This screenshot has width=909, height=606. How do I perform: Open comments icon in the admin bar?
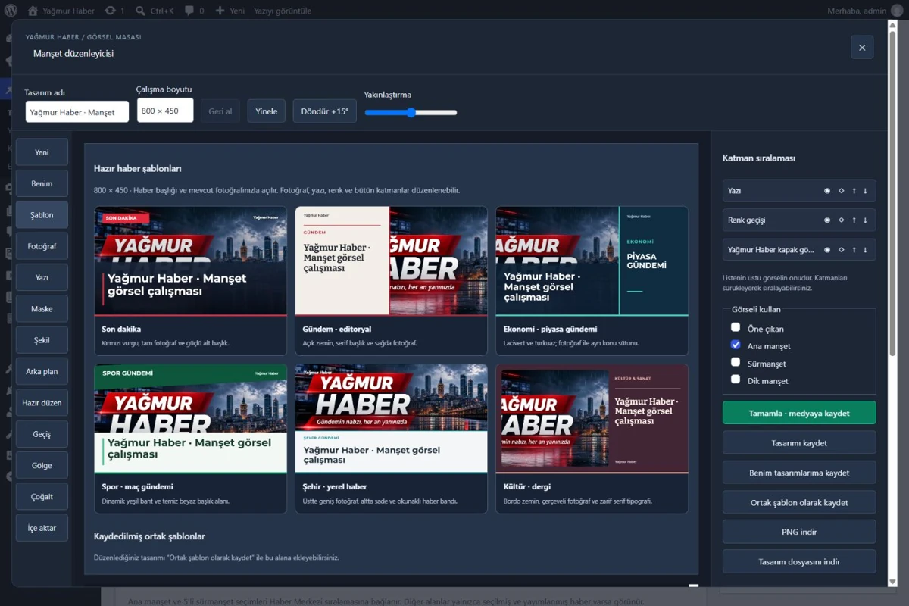coord(195,11)
